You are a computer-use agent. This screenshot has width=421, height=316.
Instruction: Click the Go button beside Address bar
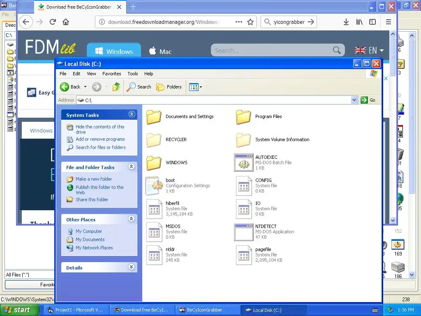point(368,100)
